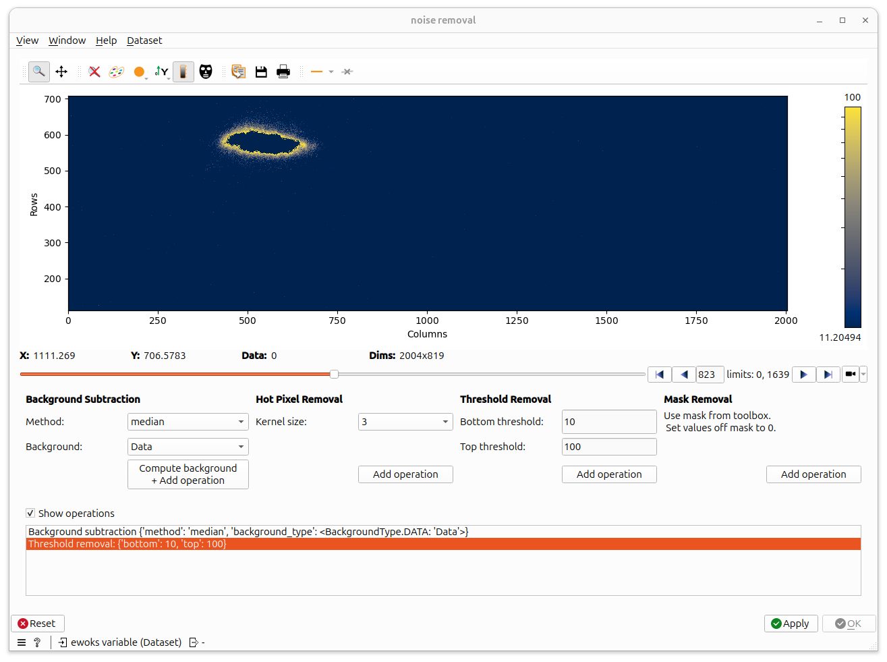The height and width of the screenshot is (662, 887).
Task: Open the colormap palette dialog
Action: (x=117, y=72)
